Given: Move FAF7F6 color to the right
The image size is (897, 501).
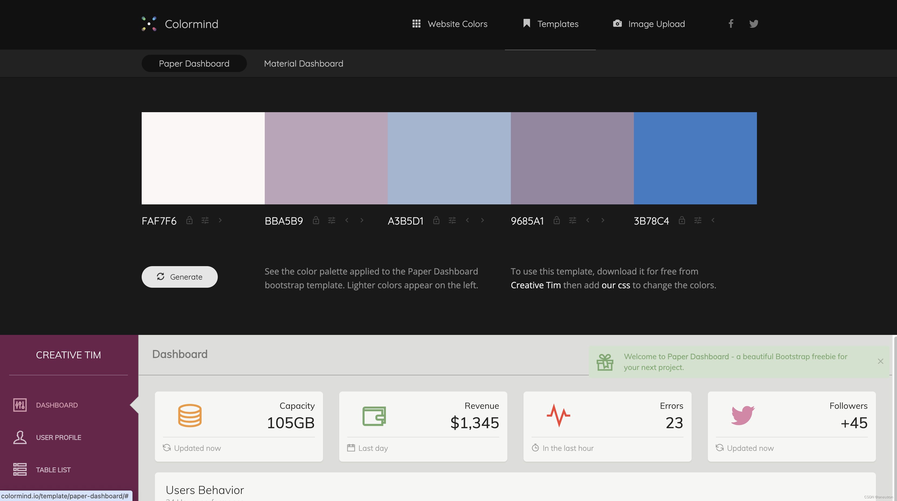Looking at the screenshot, I should coord(220,220).
